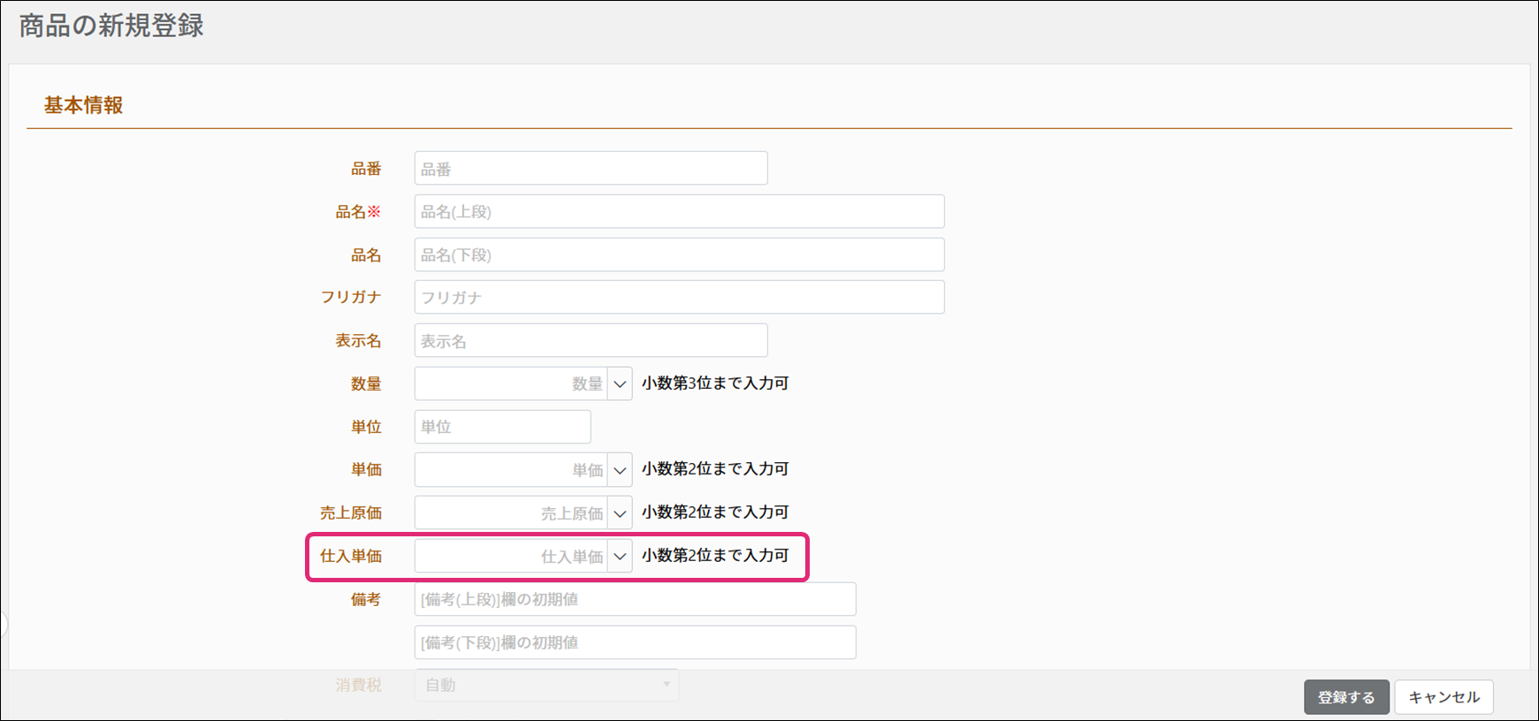The image size is (1539, 721).
Task: Select the 備考(下段) initial value field
Action: tap(635, 642)
